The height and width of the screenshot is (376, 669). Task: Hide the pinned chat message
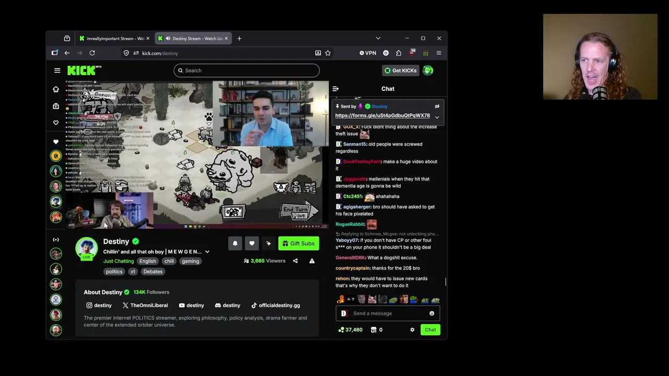437,107
